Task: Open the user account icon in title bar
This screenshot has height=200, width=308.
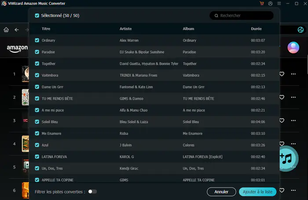Action: click(270, 4)
